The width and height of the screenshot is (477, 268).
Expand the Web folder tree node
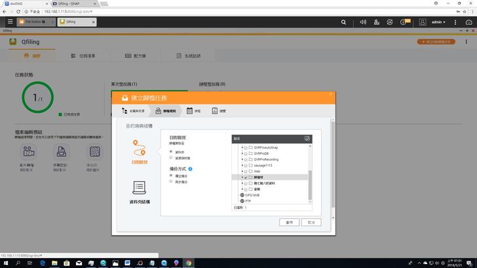point(242,171)
